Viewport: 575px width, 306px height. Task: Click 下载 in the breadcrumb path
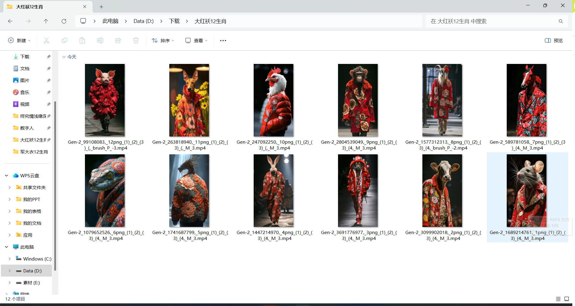pyautogui.click(x=174, y=21)
